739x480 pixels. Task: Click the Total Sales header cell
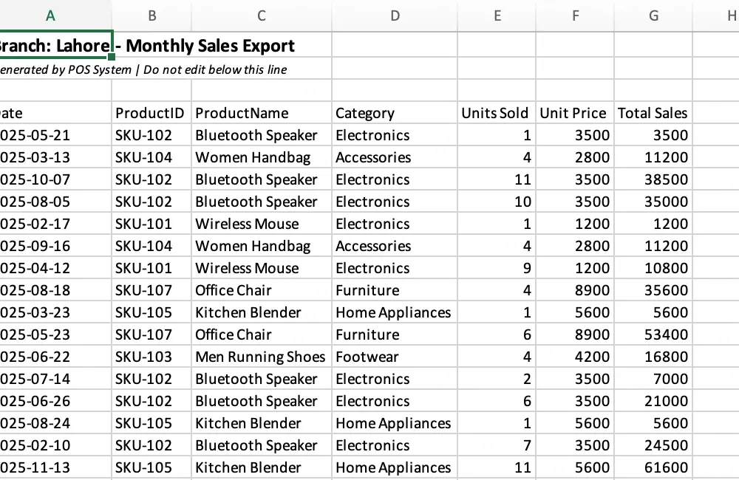653,113
